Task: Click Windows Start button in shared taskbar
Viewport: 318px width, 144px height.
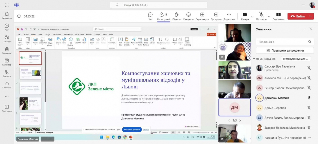Action: pos(101,137)
